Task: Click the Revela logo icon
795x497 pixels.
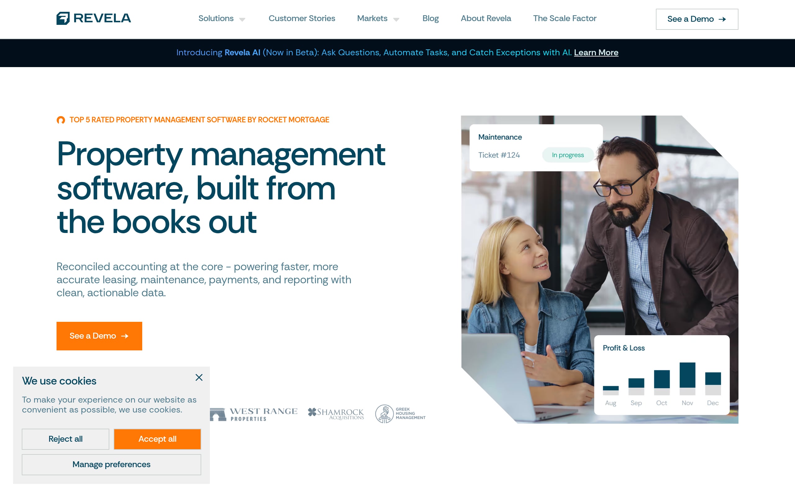Action: pos(63,18)
